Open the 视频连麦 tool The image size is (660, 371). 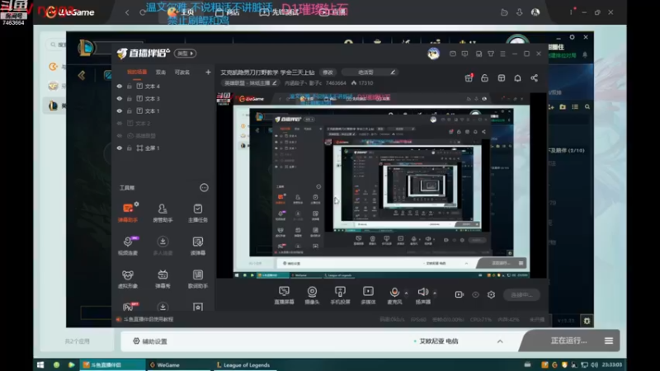(x=128, y=245)
